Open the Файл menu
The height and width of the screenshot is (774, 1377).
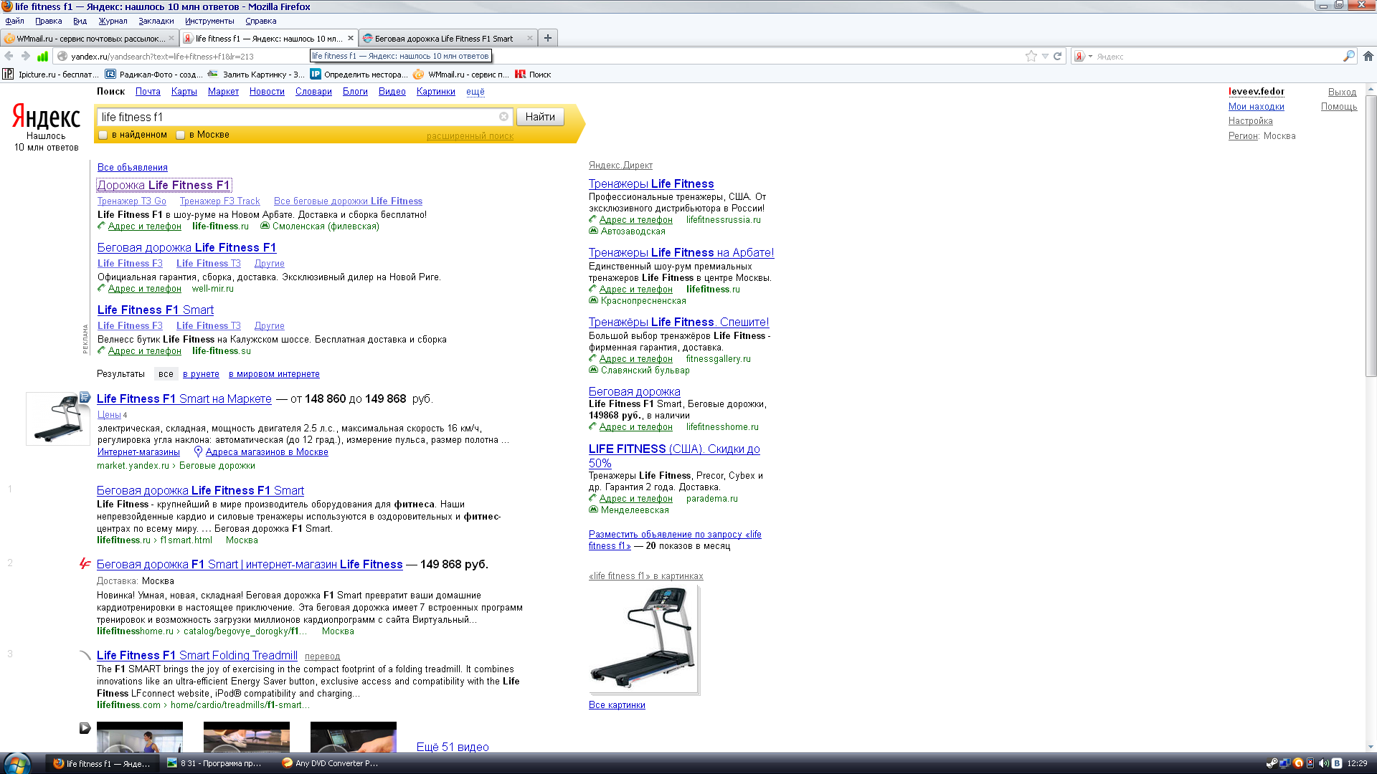15,21
